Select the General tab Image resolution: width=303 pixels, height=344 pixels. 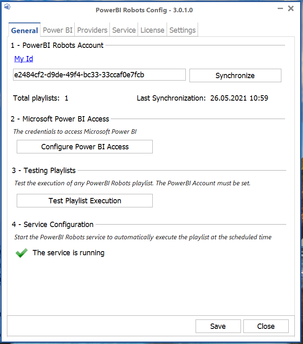(x=25, y=30)
